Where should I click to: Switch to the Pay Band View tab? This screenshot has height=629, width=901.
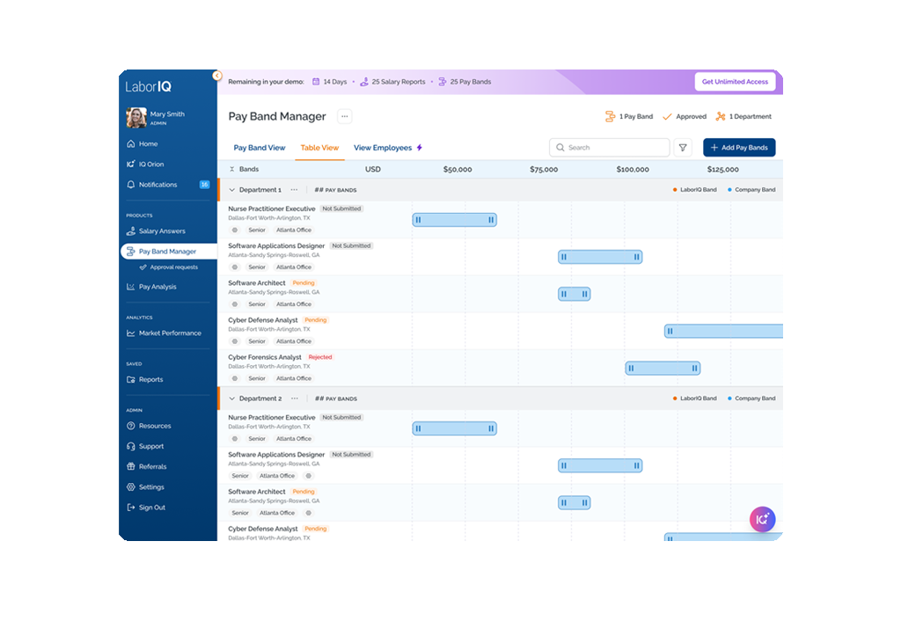[259, 148]
